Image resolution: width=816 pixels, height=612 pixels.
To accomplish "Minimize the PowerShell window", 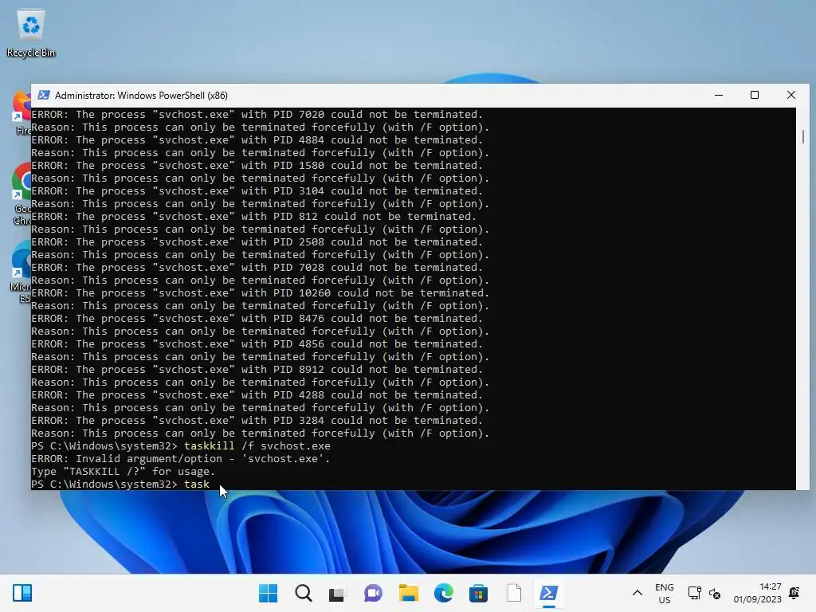I will point(719,96).
